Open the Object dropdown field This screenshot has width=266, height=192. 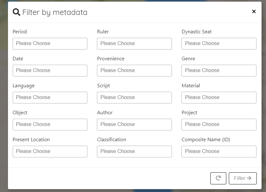(x=50, y=124)
